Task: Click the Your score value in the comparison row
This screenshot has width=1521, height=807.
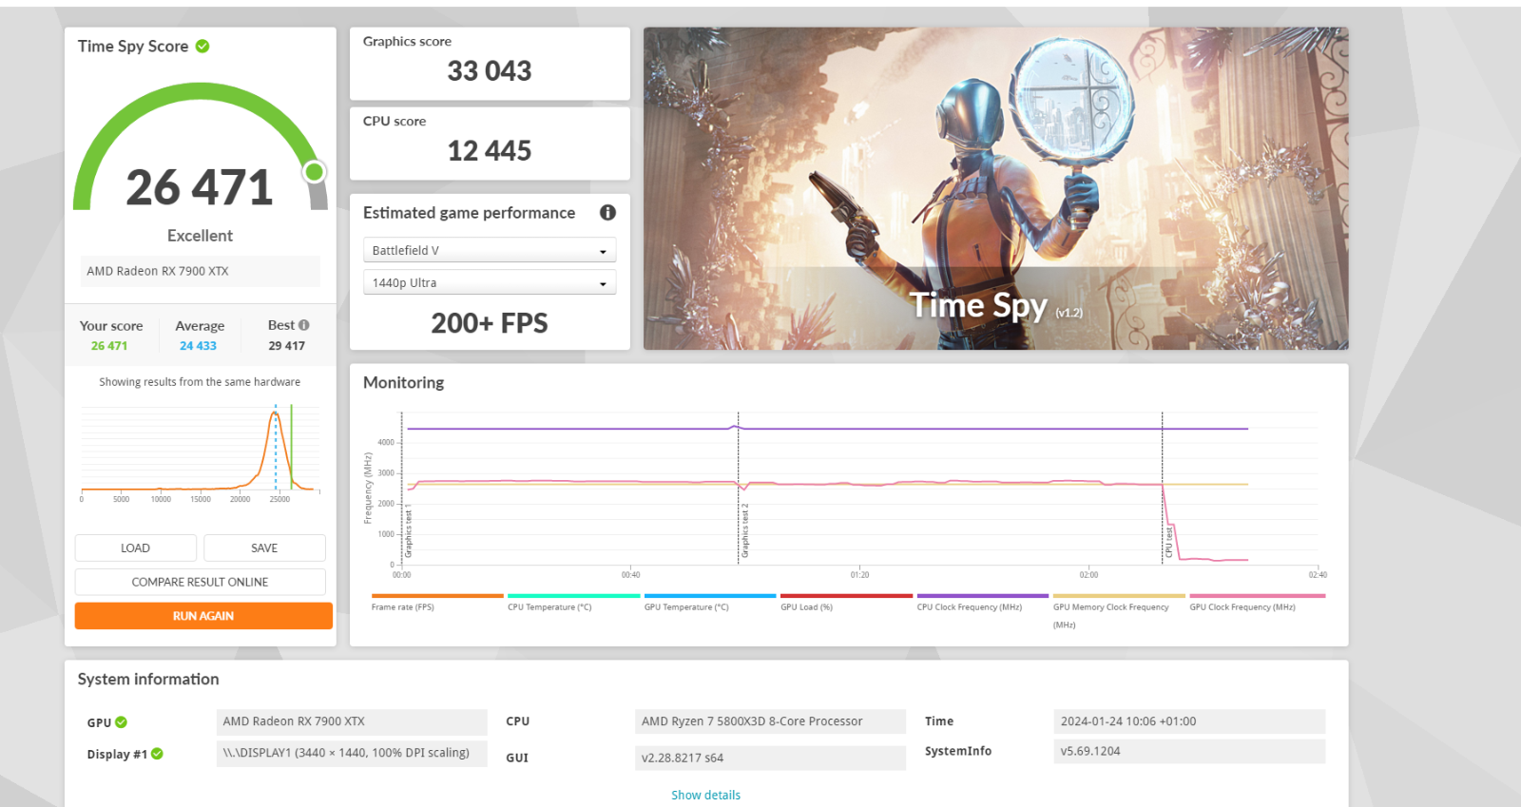Action: (x=109, y=346)
